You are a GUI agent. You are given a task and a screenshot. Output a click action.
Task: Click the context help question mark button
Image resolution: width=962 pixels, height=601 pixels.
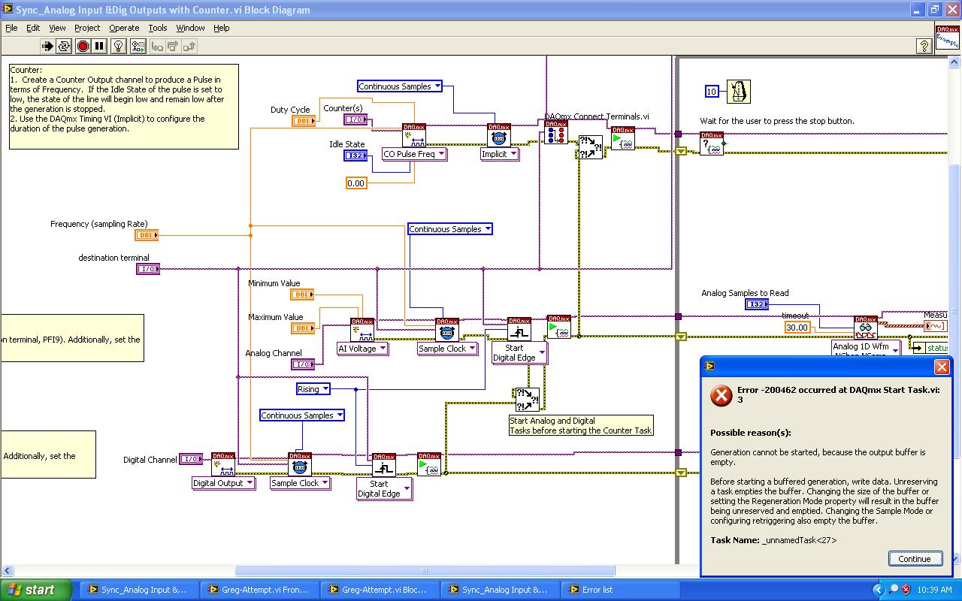(924, 46)
